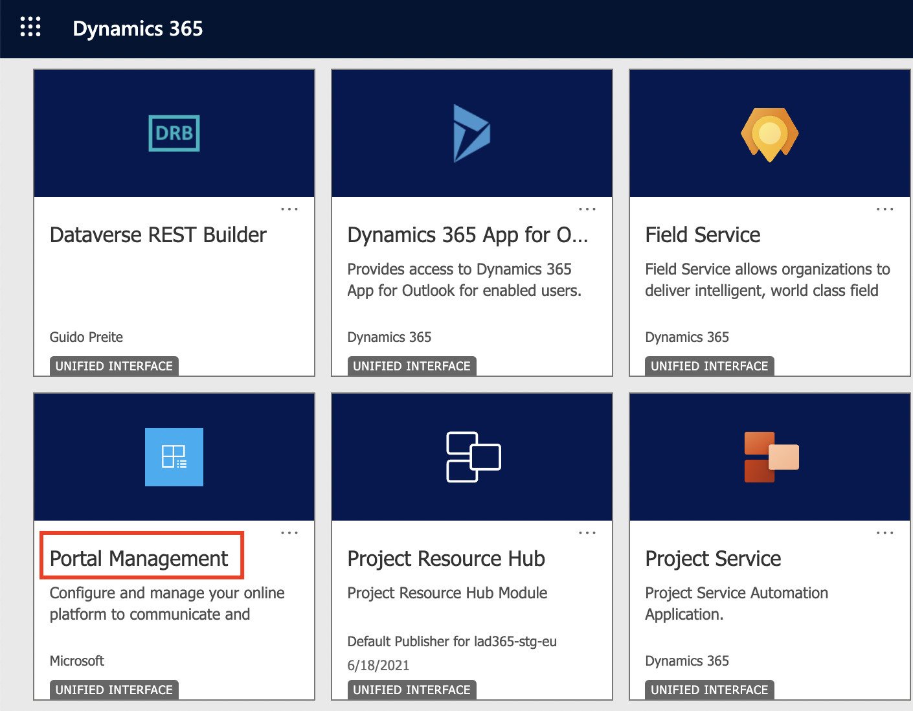This screenshot has width=913, height=711.
Task: Click the Field Service location pin icon
Action: point(770,135)
